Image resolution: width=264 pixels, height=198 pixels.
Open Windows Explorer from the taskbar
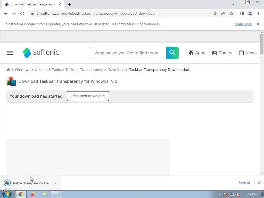(x=44, y=194)
